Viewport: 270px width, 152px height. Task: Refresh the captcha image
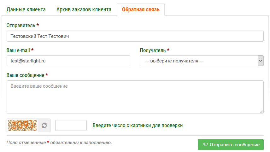[x=44, y=125]
